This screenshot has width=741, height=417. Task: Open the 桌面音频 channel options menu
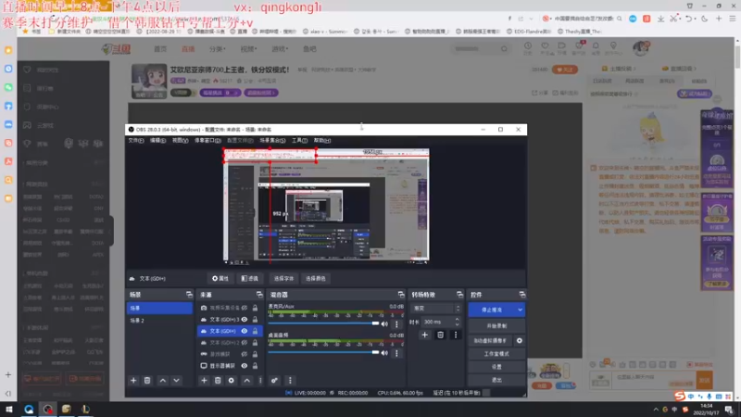(396, 353)
